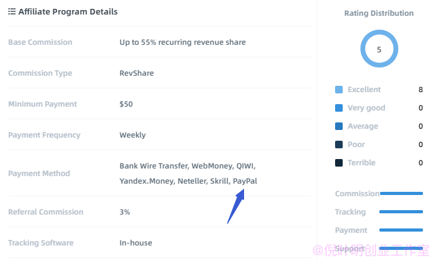Click the $50 minimum payment value
This screenshot has height=260, width=435.
coord(126,104)
